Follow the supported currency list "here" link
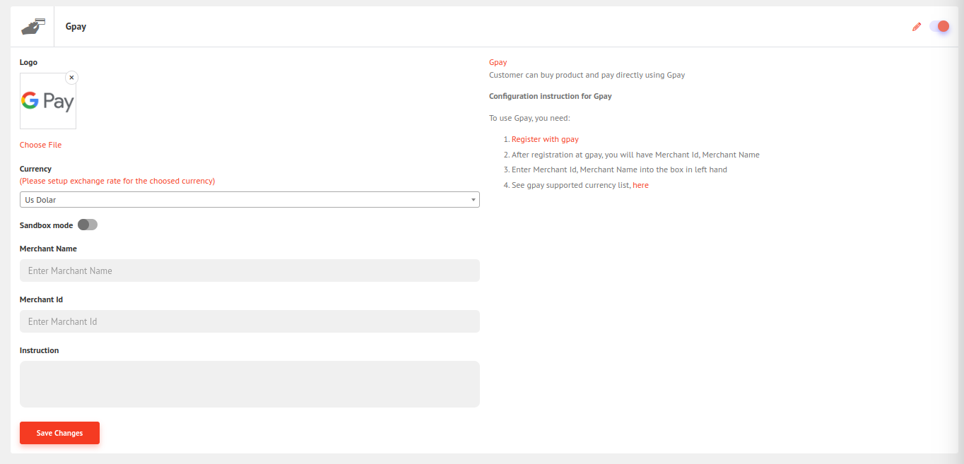Viewport: 964px width, 464px height. pyautogui.click(x=640, y=185)
